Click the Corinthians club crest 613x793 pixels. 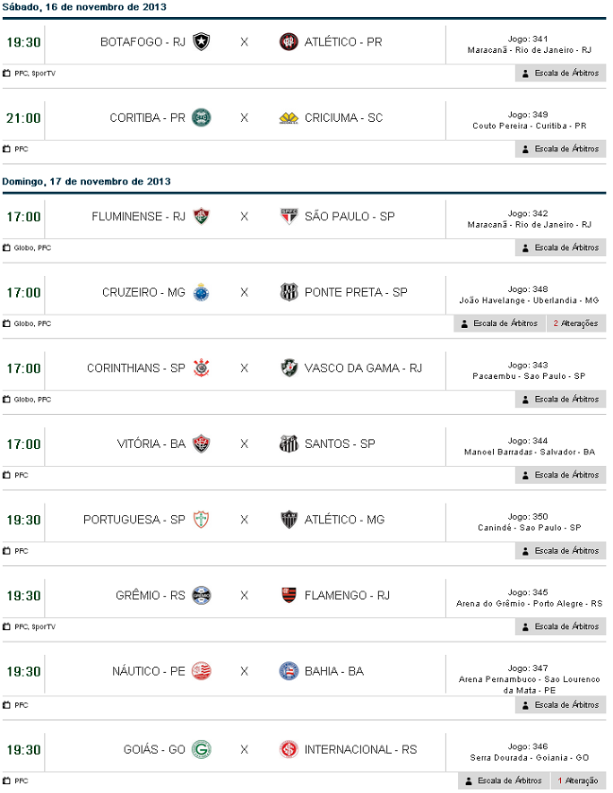201,367
